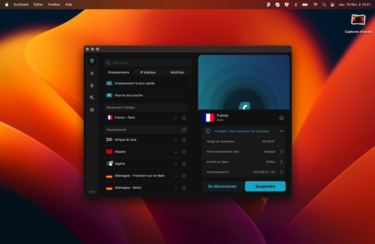
Task: Open the Search magnifier sidebar icon
Action: coord(92,98)
